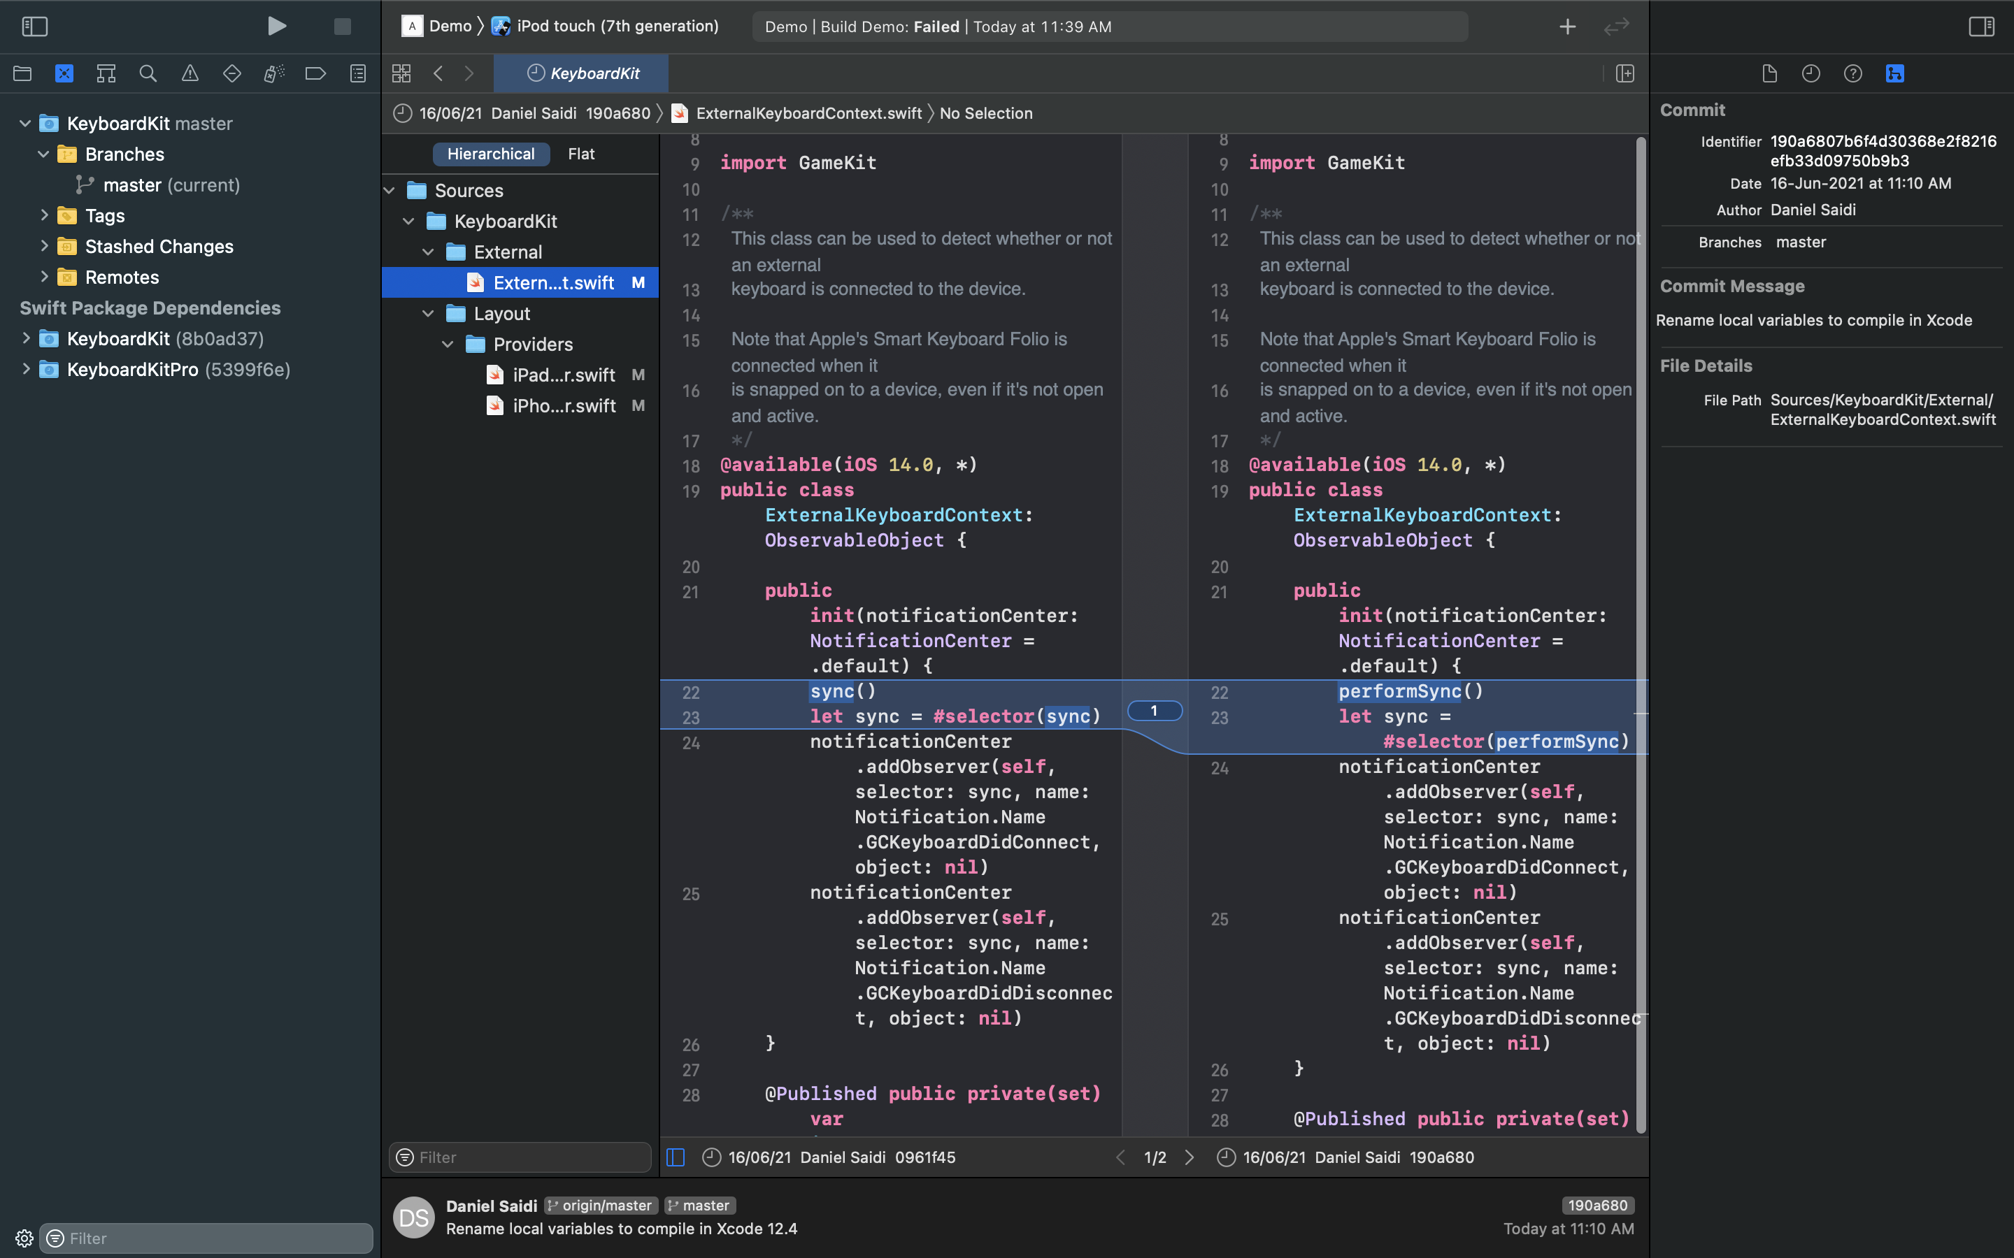Collapse the Providers folder
This screenshot has width=2014, height=1258.
click(x=448, y=344)
